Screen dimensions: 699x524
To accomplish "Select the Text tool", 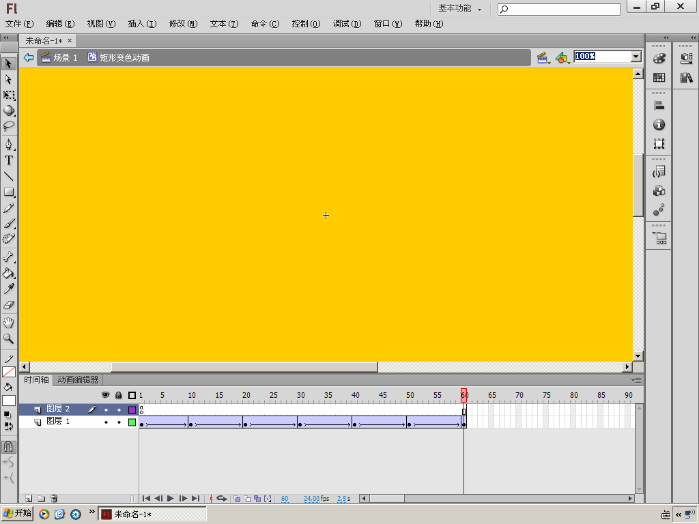I will coord(8,160).
